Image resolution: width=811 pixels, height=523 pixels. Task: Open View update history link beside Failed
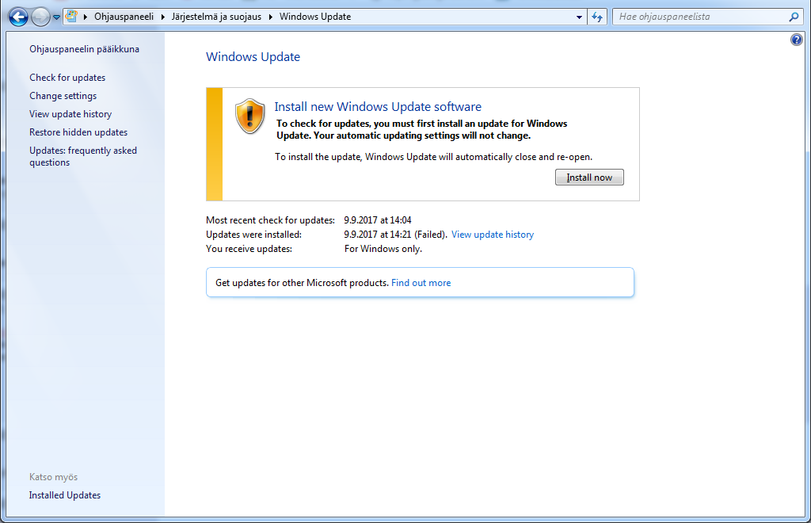coord(493,235)
